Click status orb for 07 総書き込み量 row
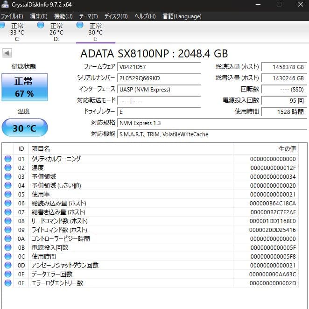 8,212
